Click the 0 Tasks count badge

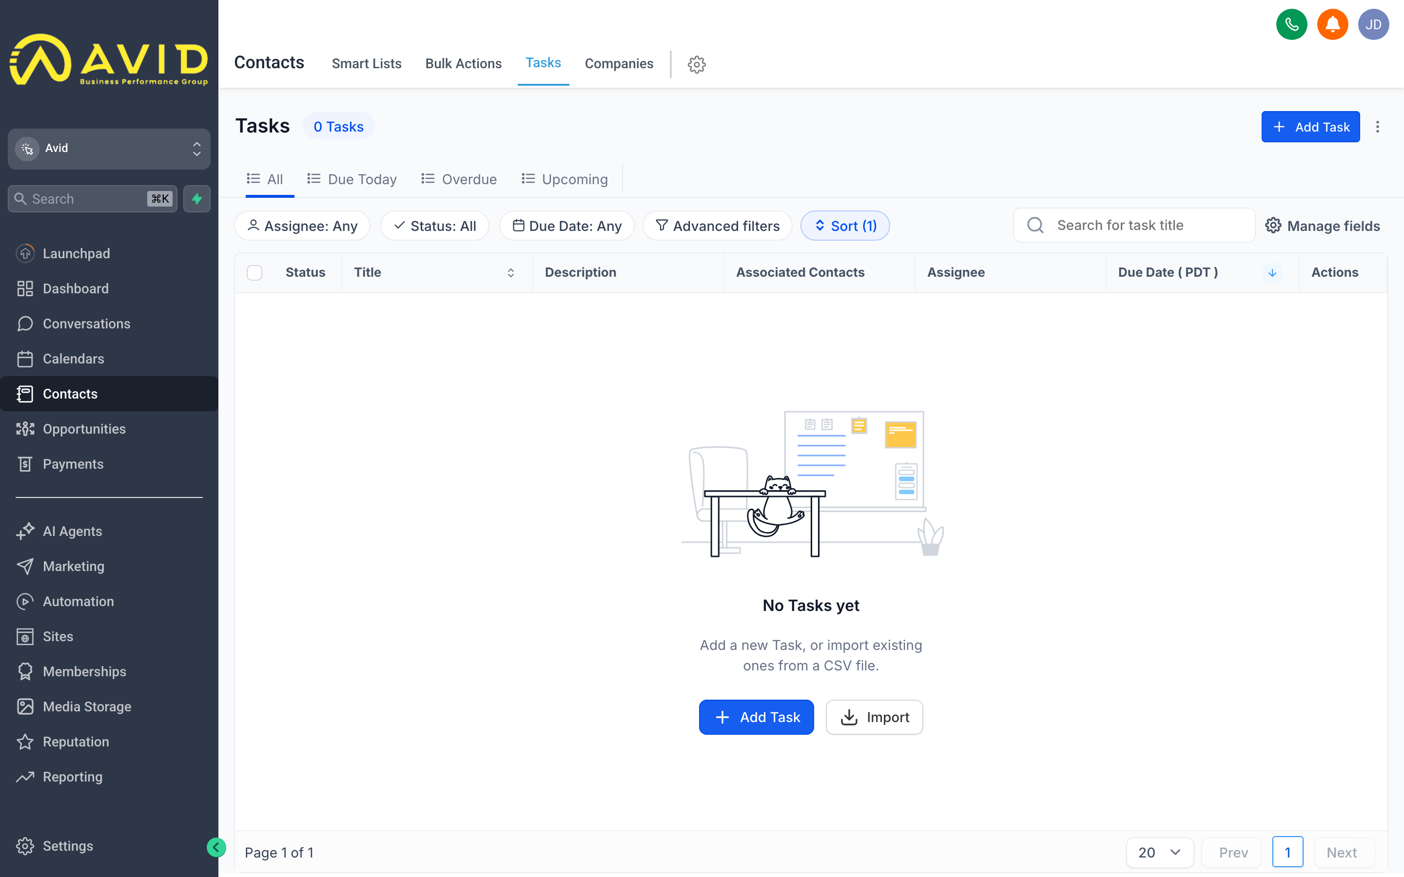click(x=338, y=127)
